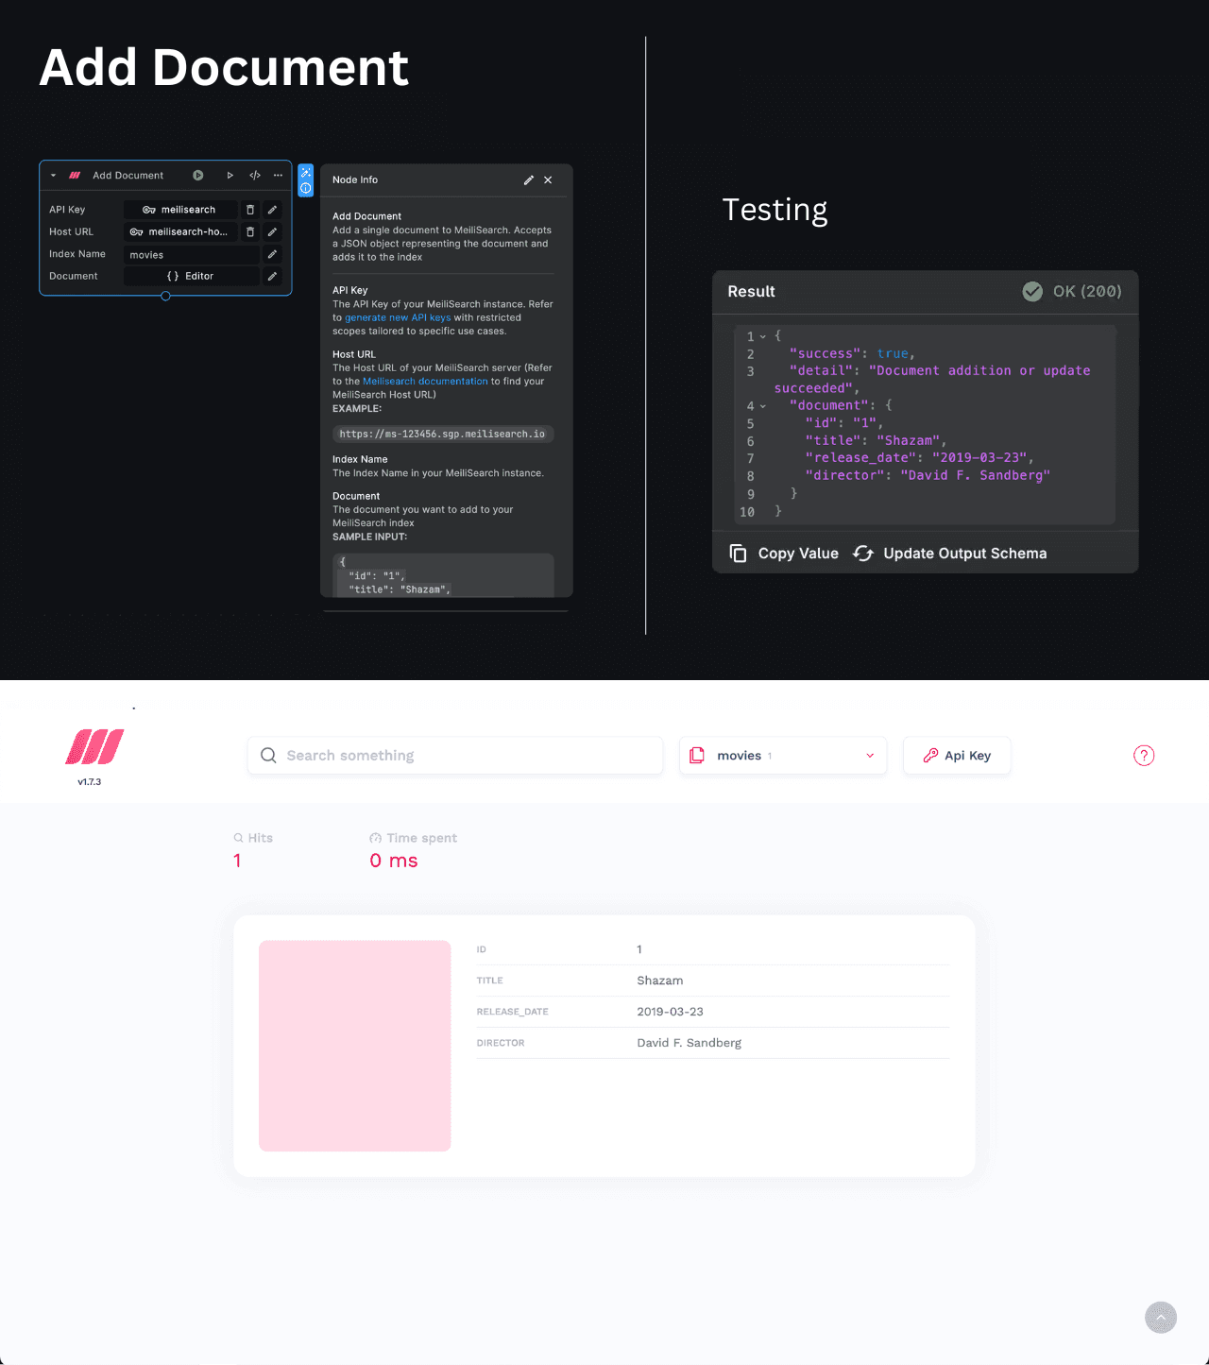Edit the Host URL field with the pencil icon
This screenshot has width=1209, height=1365.
click(x=272, y=231)
